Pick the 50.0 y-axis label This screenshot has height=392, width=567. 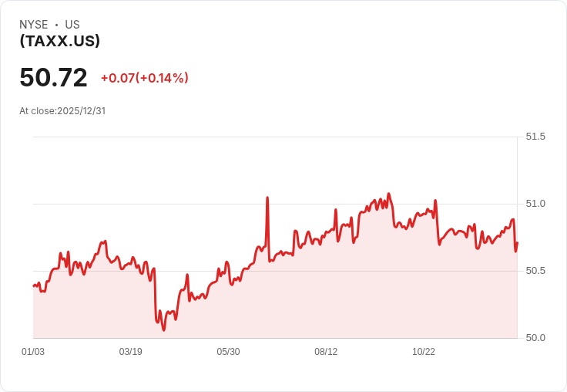click(535, 338)
